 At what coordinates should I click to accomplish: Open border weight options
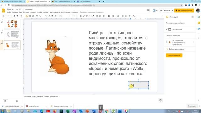52,16
